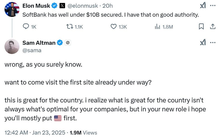
Task: Click Sam Altman's OpenAI affiliation badge
Action: point(68,43)
